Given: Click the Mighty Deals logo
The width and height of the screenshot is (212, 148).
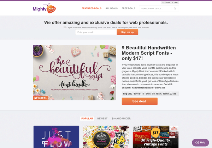Looking at the screenshot, I should 44,8.
